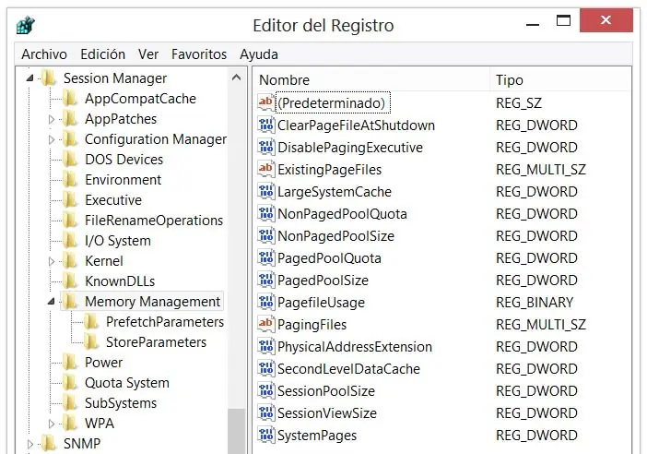Select the SubSystems key
The width and height of the screenshot is (647, 454).
[x=121, y=402]
